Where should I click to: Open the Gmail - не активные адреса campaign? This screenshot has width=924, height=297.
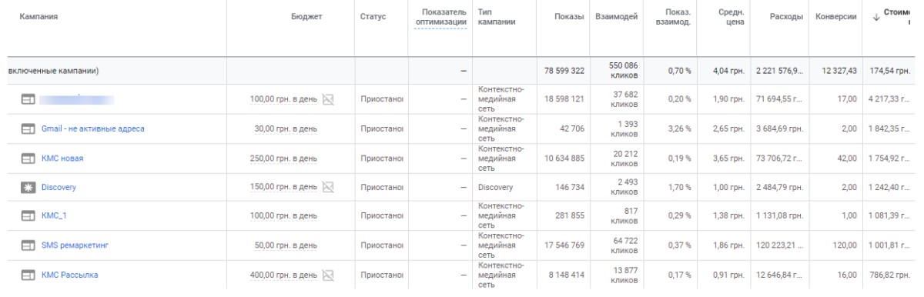(93, 128)
